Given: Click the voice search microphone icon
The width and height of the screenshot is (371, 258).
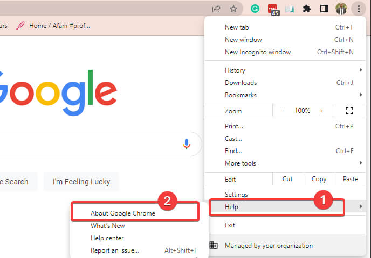Looking at the screenshot, I should [x=187, y=144].
